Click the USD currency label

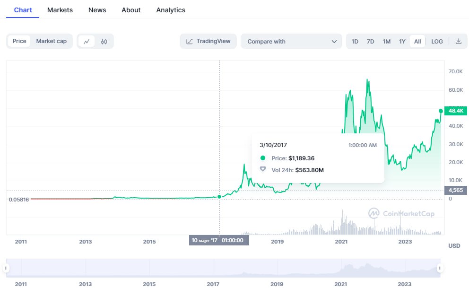coord(454,246)
